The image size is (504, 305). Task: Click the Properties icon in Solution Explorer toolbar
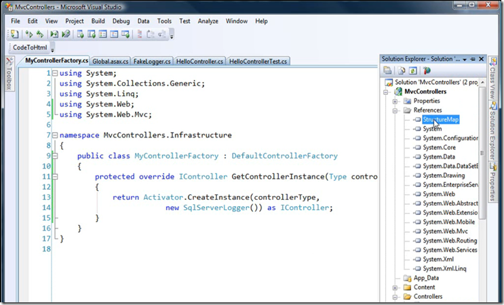pos(387,70)
